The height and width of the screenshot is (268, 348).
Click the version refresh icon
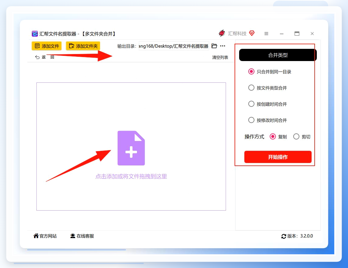click(x=283, y=236)
